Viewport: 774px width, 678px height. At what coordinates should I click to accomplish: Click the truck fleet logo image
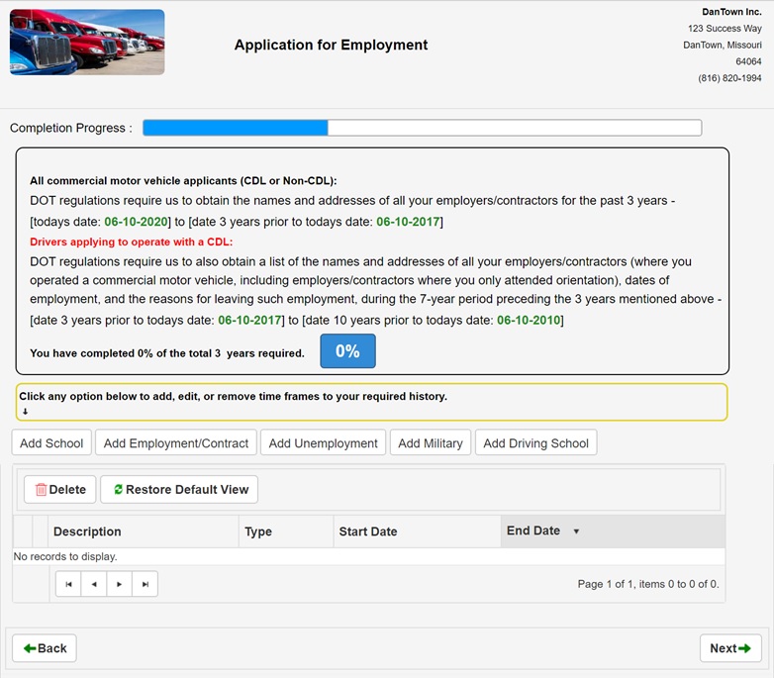[x=87, y=43]
